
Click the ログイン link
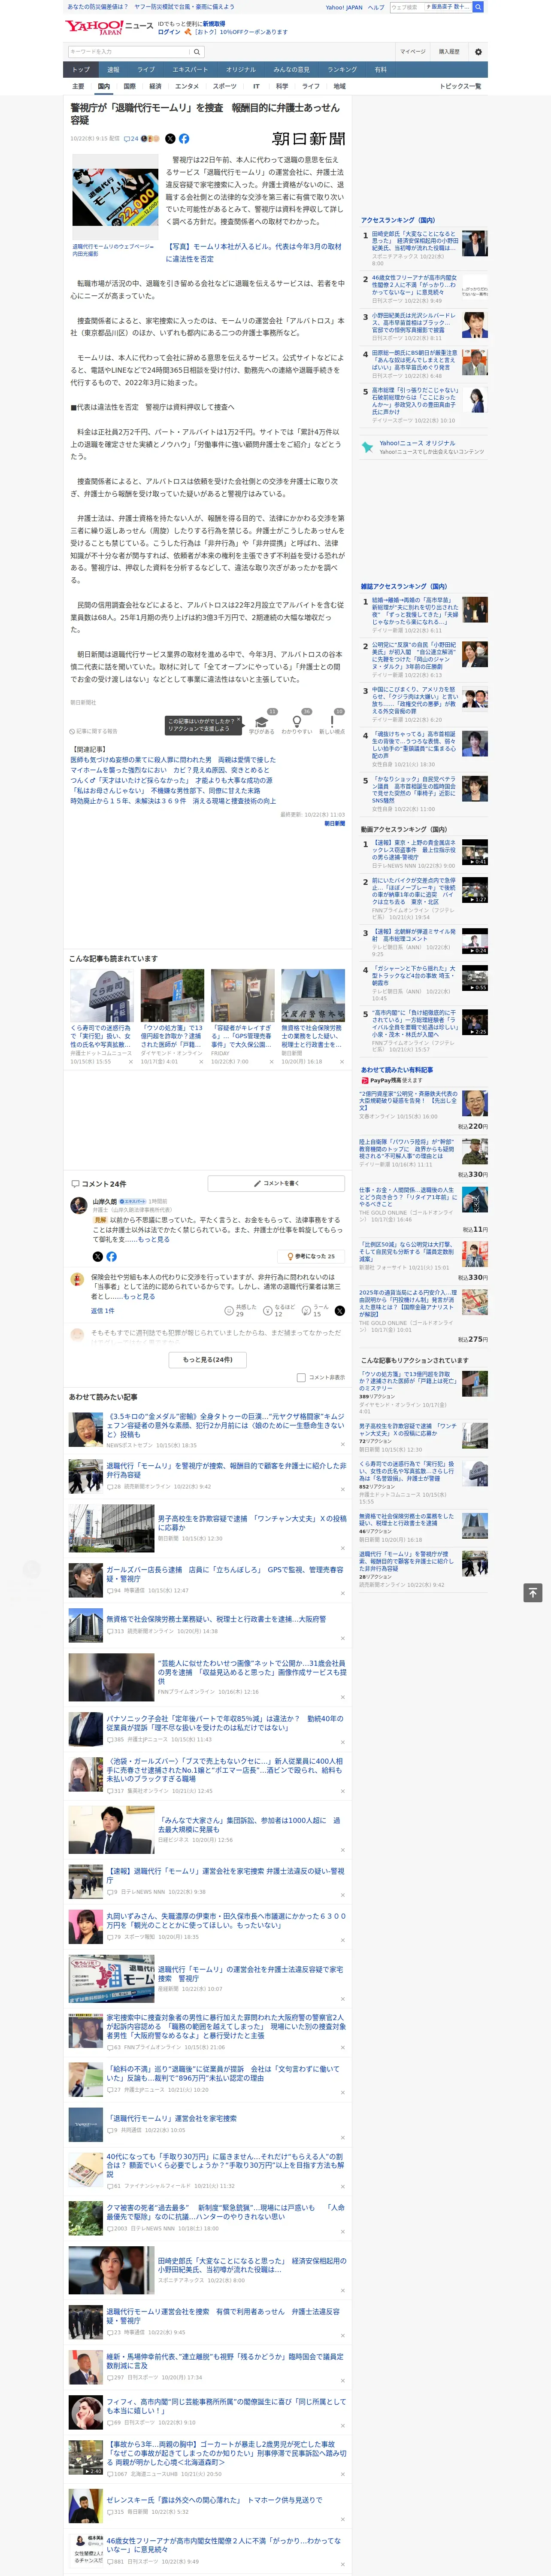(169, 32)
